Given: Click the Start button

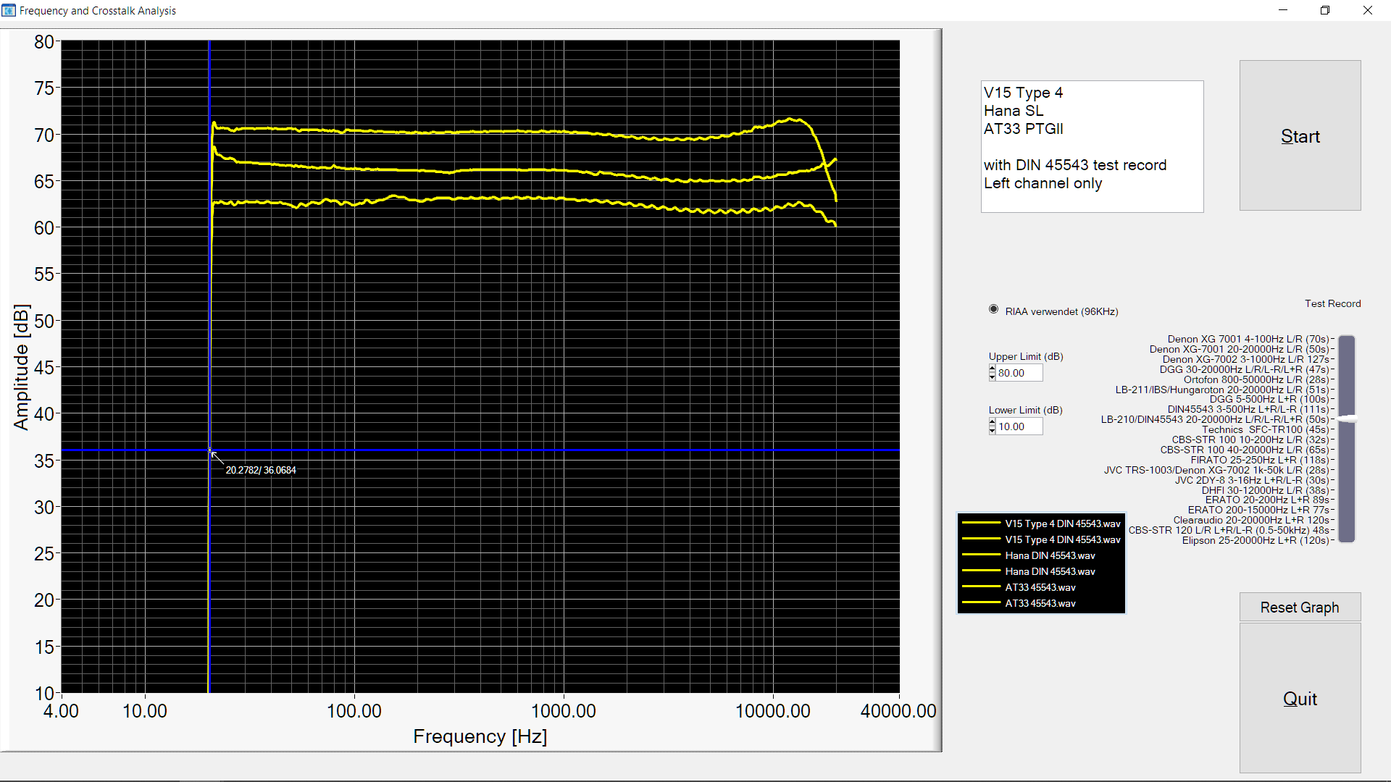Looking at the screenshot, I should tap(1300, 136).
